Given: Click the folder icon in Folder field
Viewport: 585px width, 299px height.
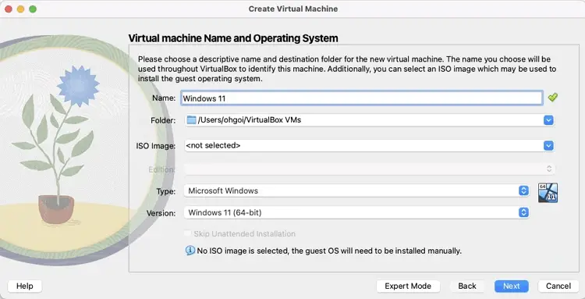Looking at the screenshot, I should [191, 119].
